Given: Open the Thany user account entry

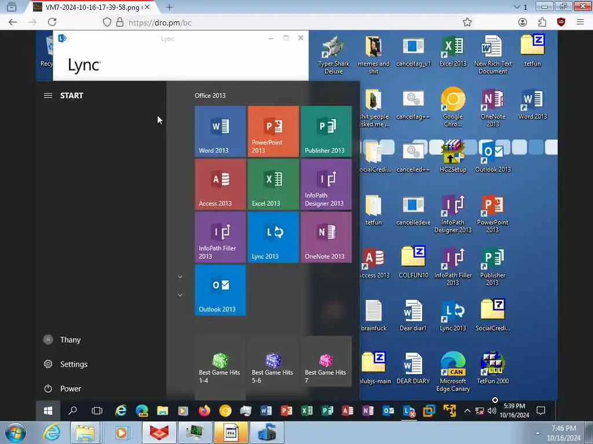Looking at the screenshot, I should pos(63,340).
